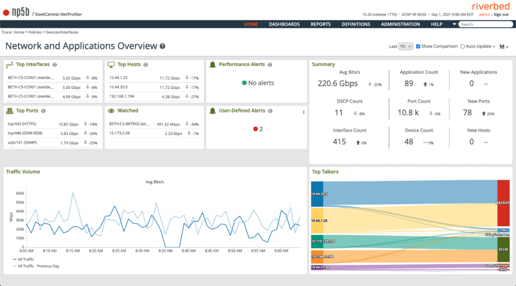The image size is (516, 286).
Task: Open host 192.168.1.194 in Top Hosts
Action: coord(122,96)
